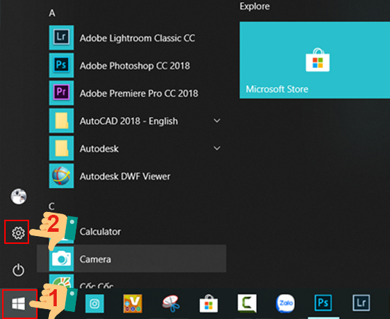Click the Autodesk DWF Viewer globe icon

(x=62, y=176)
